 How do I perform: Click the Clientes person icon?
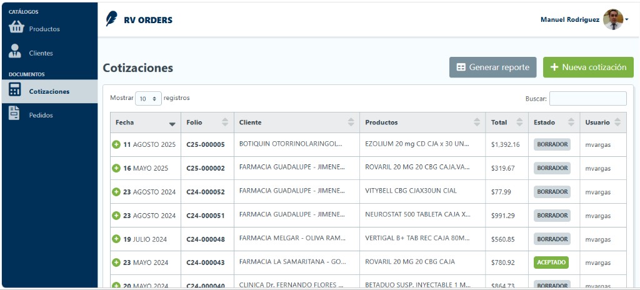pos(15,51)
